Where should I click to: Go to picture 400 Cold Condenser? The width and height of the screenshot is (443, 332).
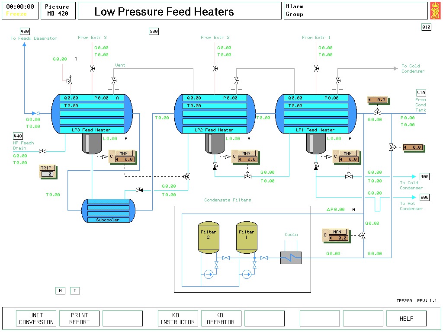(x=425, y=177)
